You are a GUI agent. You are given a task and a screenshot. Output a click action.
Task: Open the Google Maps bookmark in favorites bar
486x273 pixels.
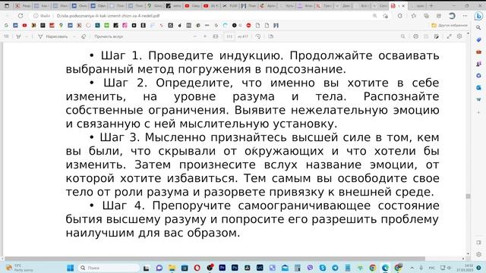(x=61, y=25)
